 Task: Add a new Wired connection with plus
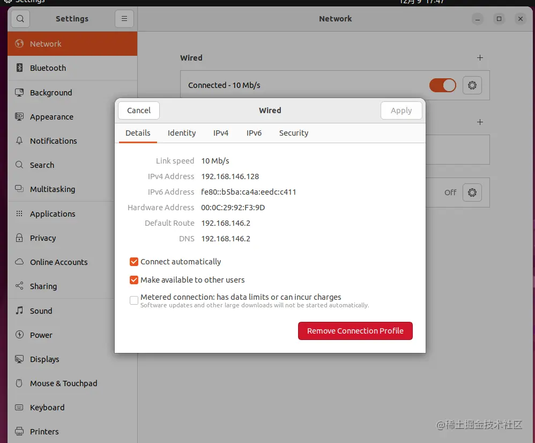click(480, 58)
